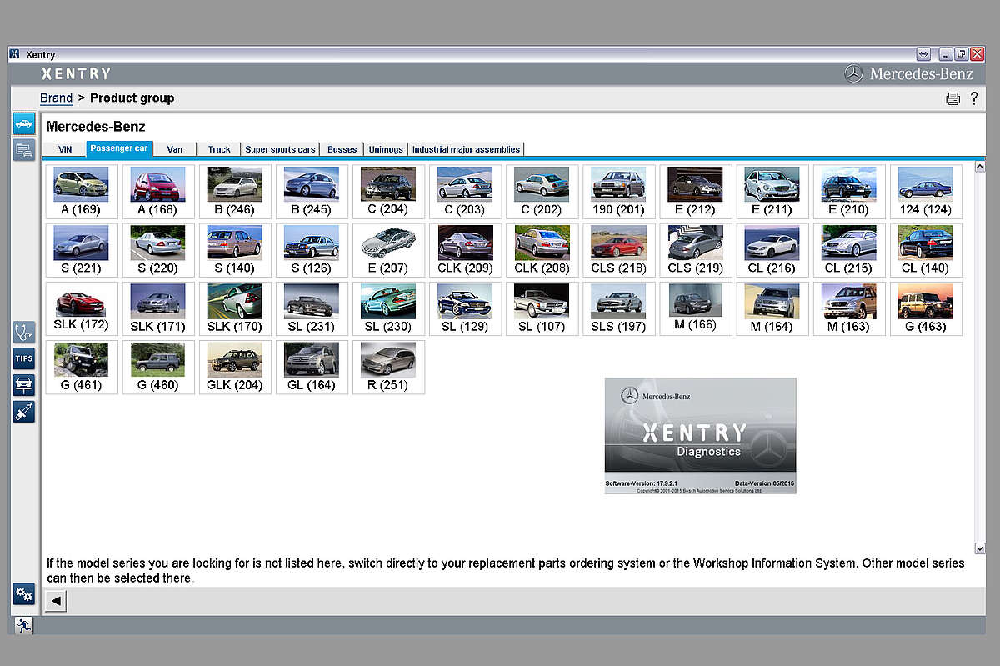1000x666 pixels.
Task: Select the M (166) tile
Action: point(694,308)
